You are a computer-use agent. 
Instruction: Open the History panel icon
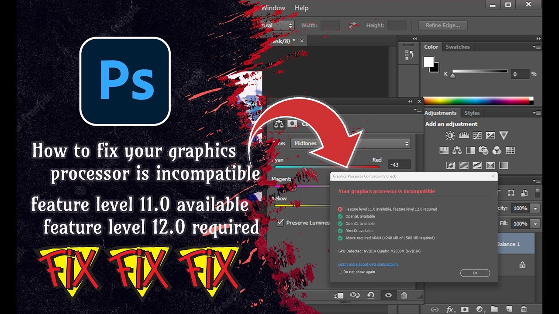409,55
